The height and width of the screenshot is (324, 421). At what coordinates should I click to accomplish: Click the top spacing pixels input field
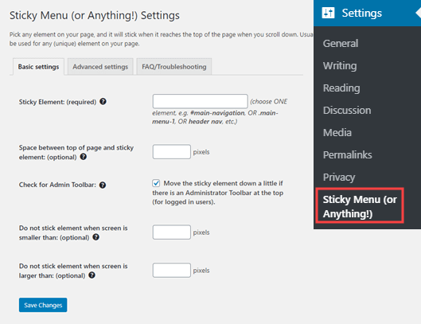tap(172, 152)
